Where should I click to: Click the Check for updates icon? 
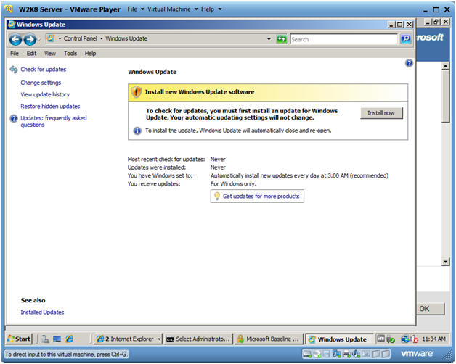coord(14,70)
